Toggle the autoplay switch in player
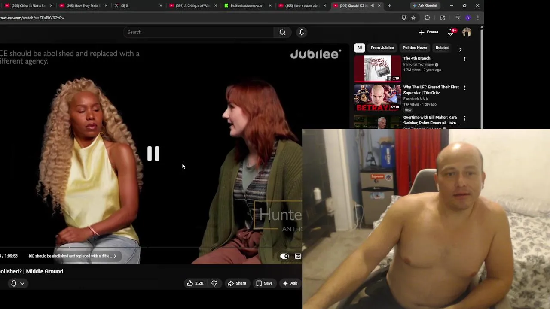550x309 pixels. coord(284,256)
